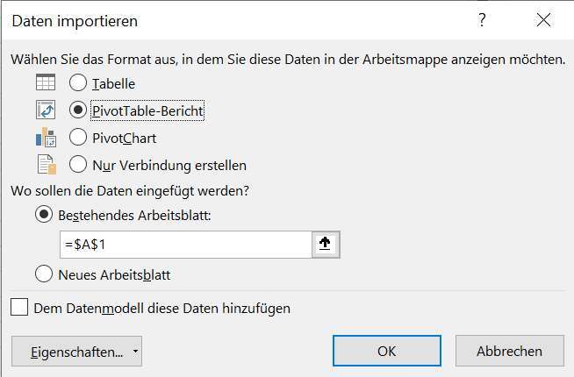Viewport: 574px width, 377px height.
Task: Click the Nur Verbindung erstellen document icon
Action: point(47,165)
